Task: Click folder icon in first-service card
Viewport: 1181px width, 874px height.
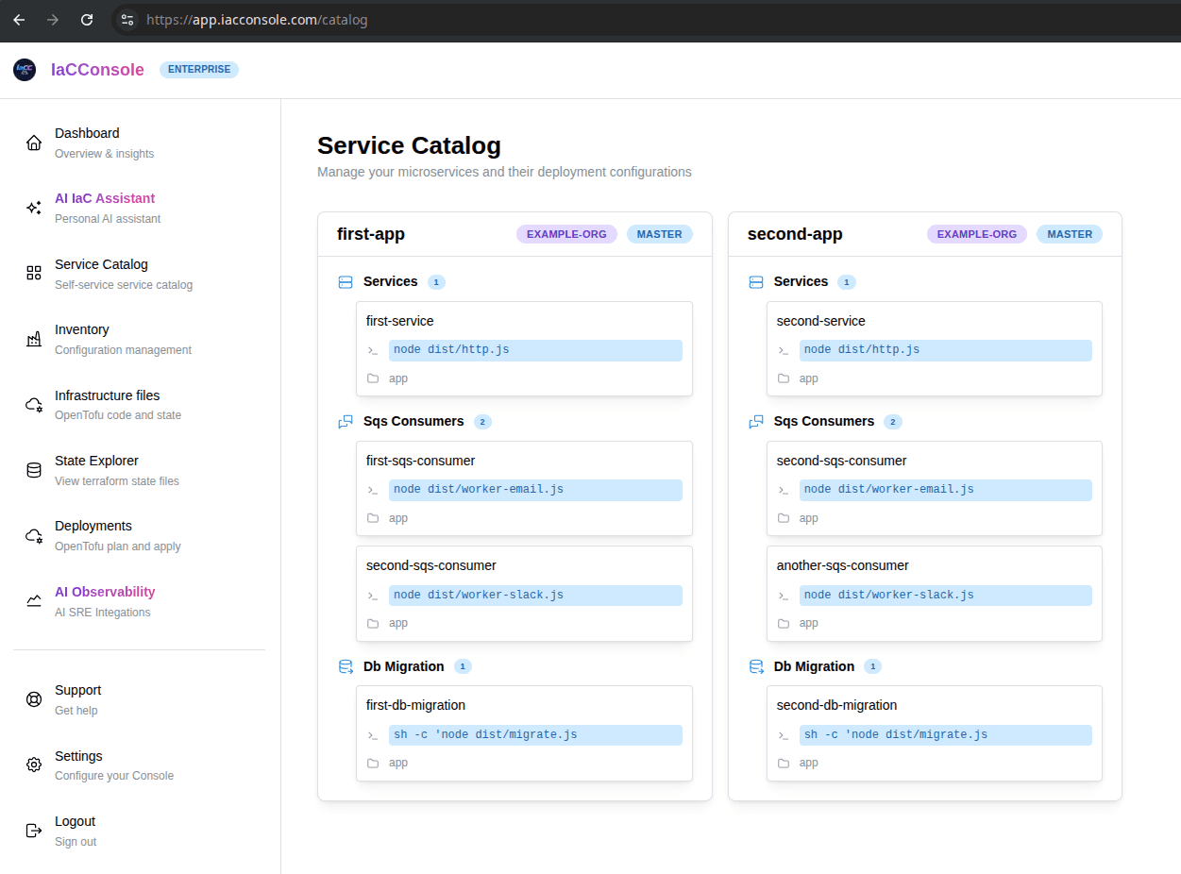Action: pos(373,378)
